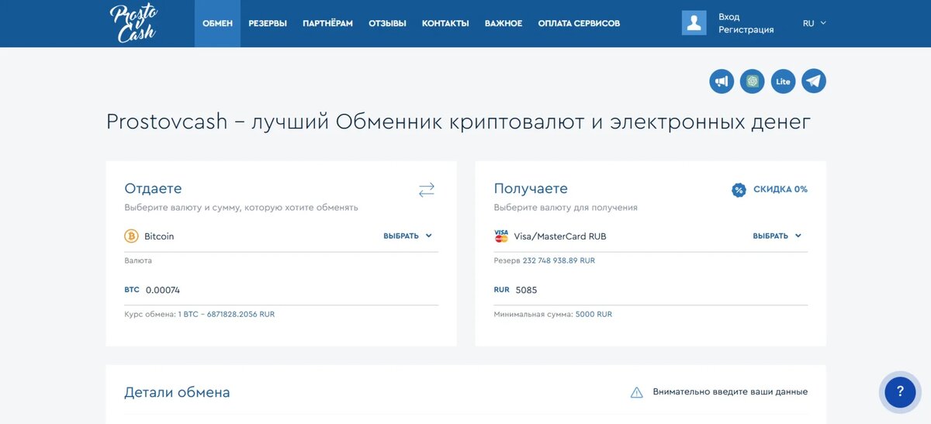Click the Visa/MasterCard card icon
The height and width of the screenshot is (424, 931).
[501, 236]
